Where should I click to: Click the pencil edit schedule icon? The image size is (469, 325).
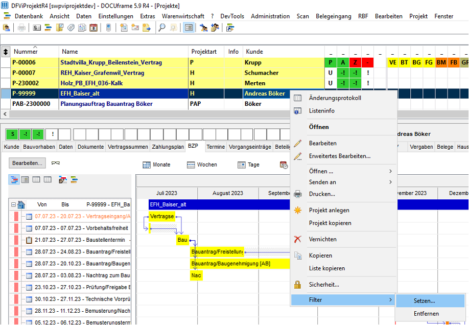62,179
